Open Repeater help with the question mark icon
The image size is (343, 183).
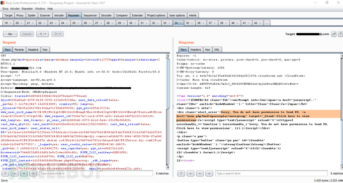coord(340,34)
